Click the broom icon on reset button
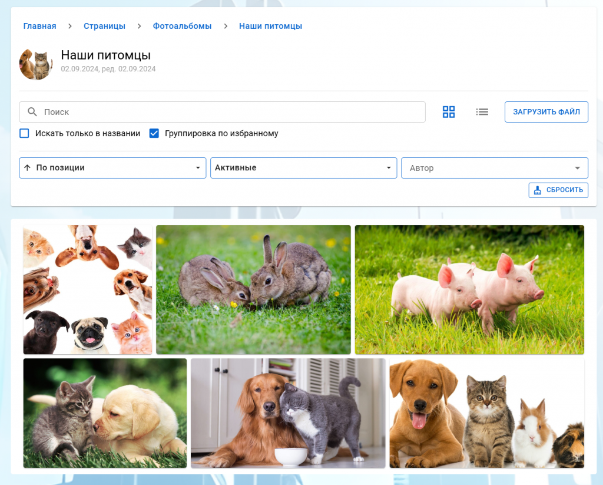This screenshot has height=485, width=603. (537, 190)
